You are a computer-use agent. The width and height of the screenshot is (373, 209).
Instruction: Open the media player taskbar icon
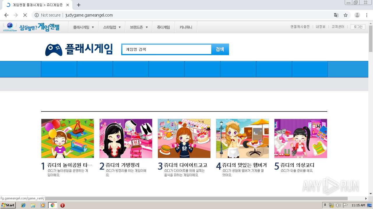[43, 205]
